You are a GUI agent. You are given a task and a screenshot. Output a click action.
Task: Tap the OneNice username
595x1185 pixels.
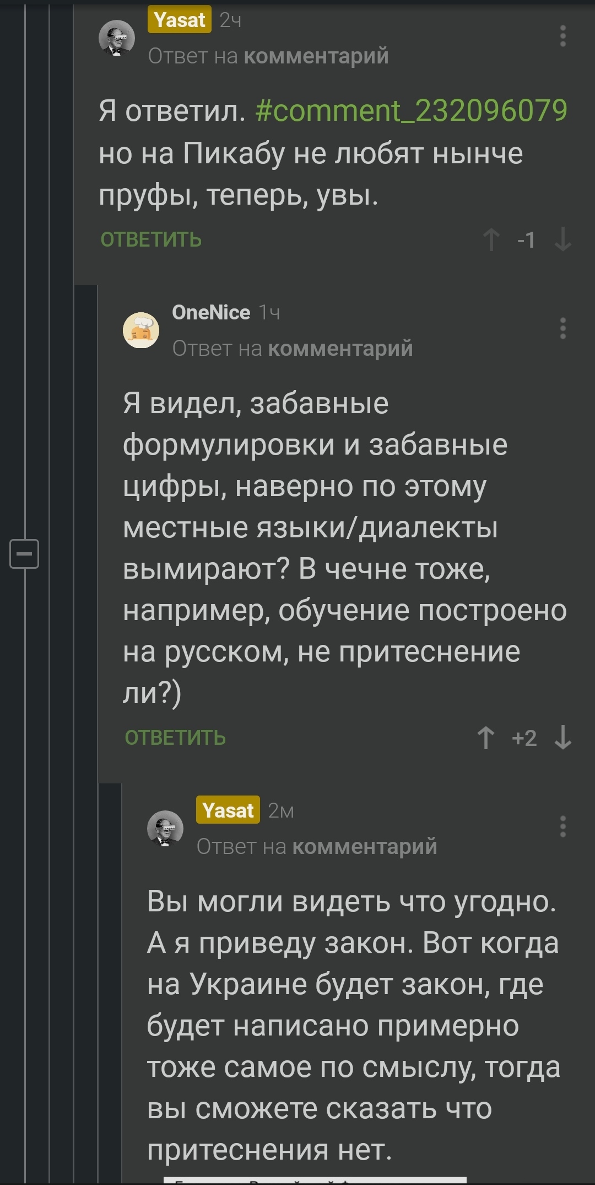pos(210,313)
